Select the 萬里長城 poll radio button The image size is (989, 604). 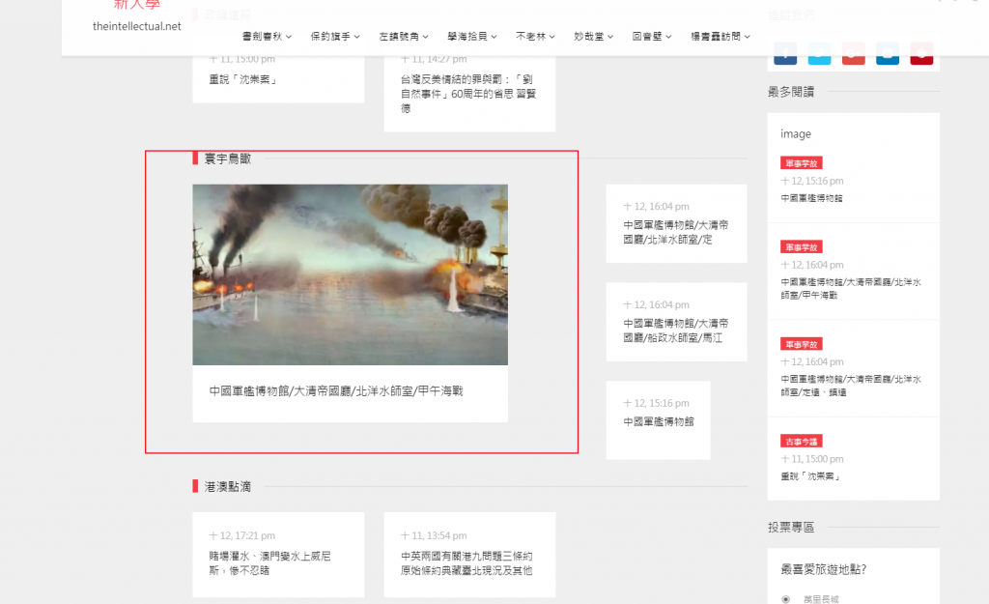coord(785,598)
